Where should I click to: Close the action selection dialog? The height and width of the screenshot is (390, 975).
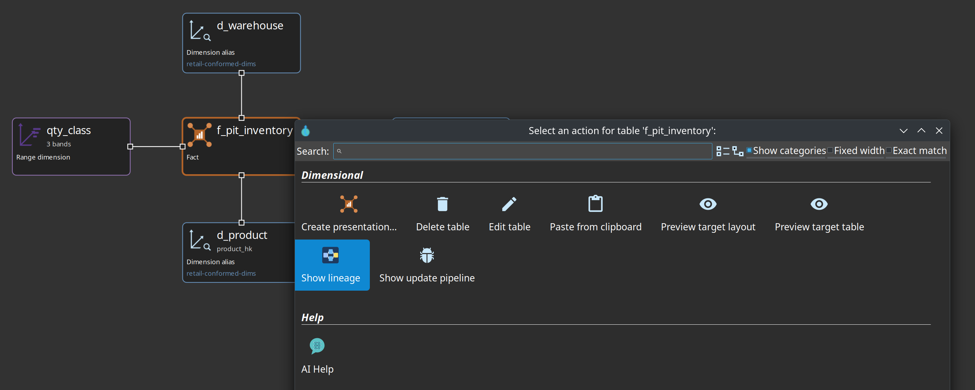pyautogui.click(x=939, y=131)
